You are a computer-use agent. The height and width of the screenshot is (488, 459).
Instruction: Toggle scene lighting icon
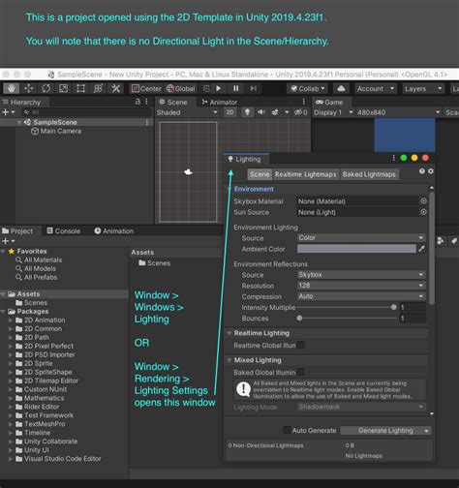pyautogui.click(x=247, y=112)
